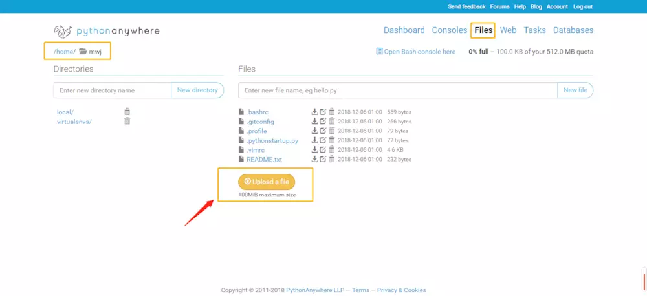Download the .profile file
The width and height of the screenshot is (647, 296).
(x=314, y=131)
